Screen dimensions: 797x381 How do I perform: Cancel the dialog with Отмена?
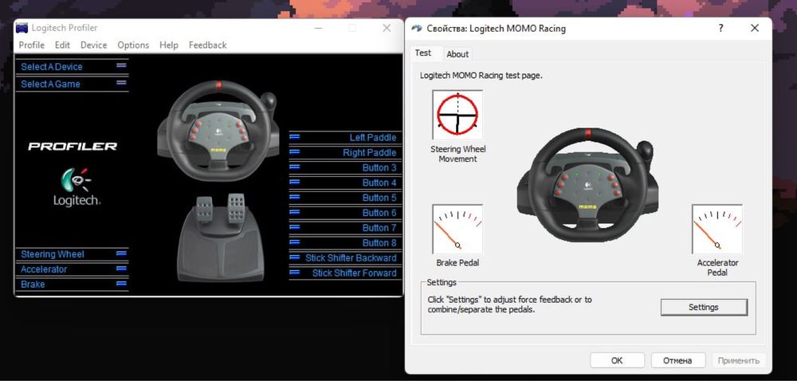[x=678, y=361]
